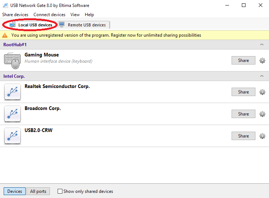Open settings gear for Realtek Semiconductor Corp.
269x198 pixels.
262,92
